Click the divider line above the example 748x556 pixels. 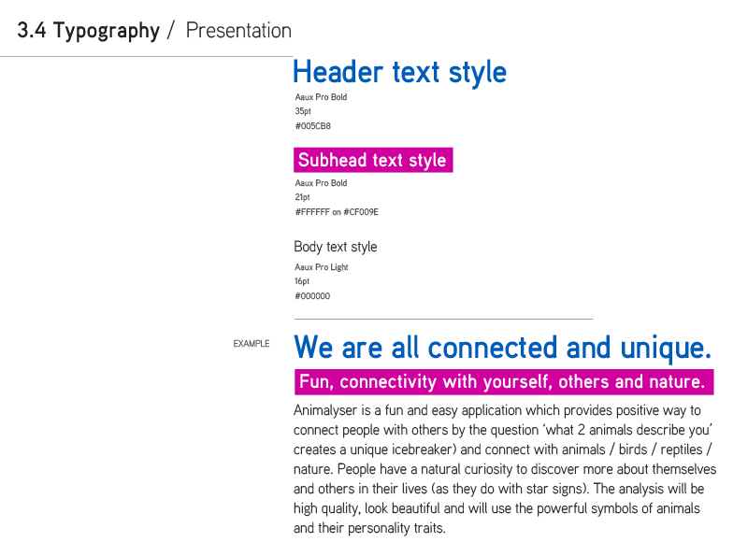443,319
